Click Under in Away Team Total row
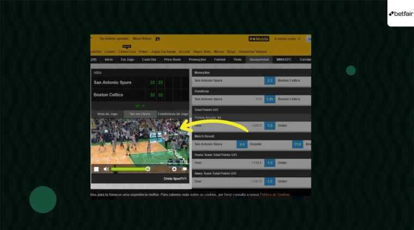 pyautogui.click(x=282, y=182)
